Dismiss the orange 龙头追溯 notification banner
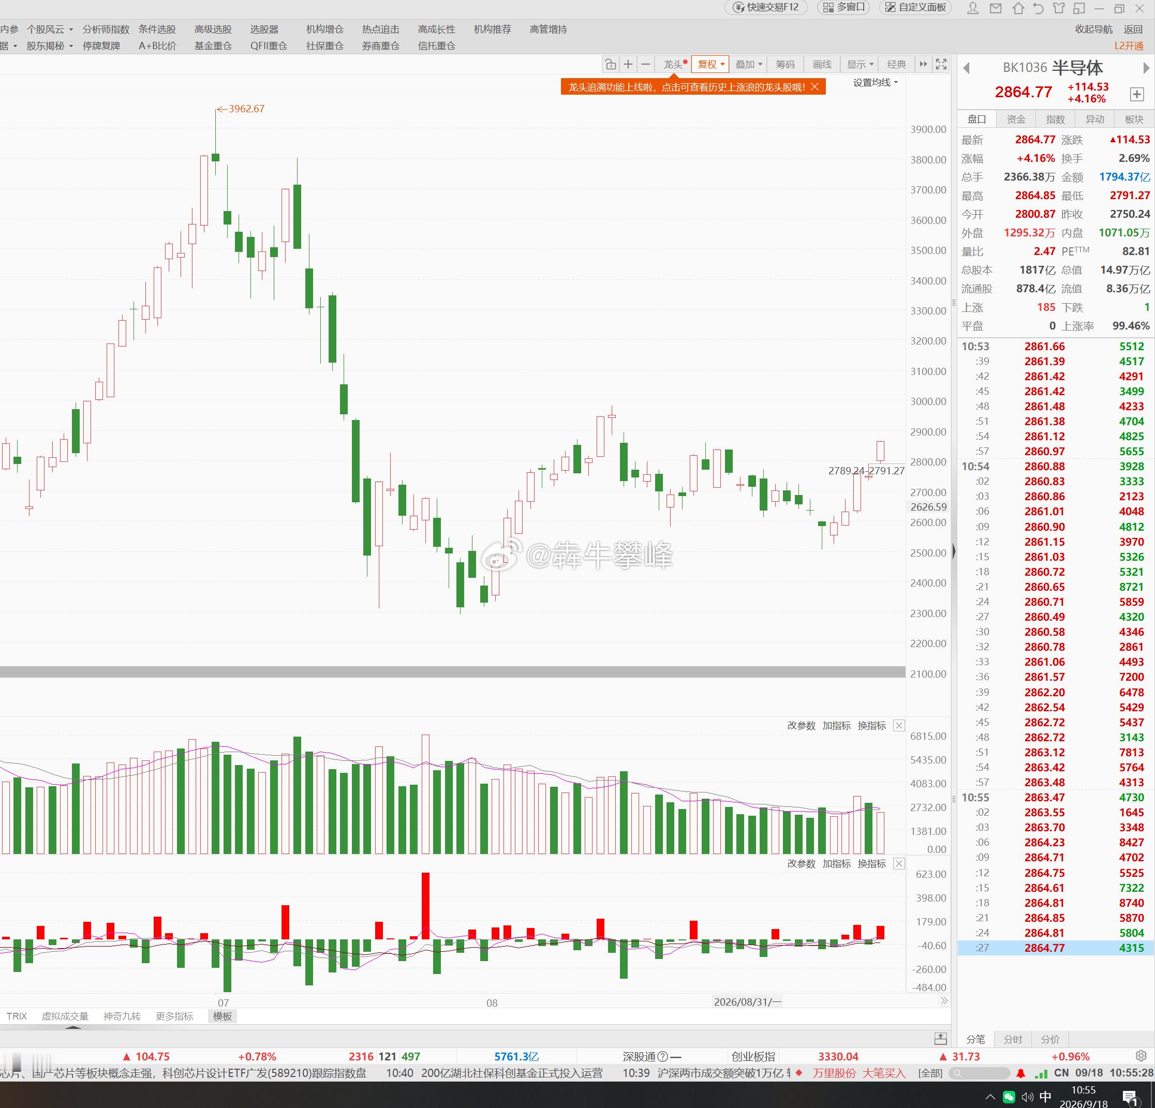 coord(815,87)
